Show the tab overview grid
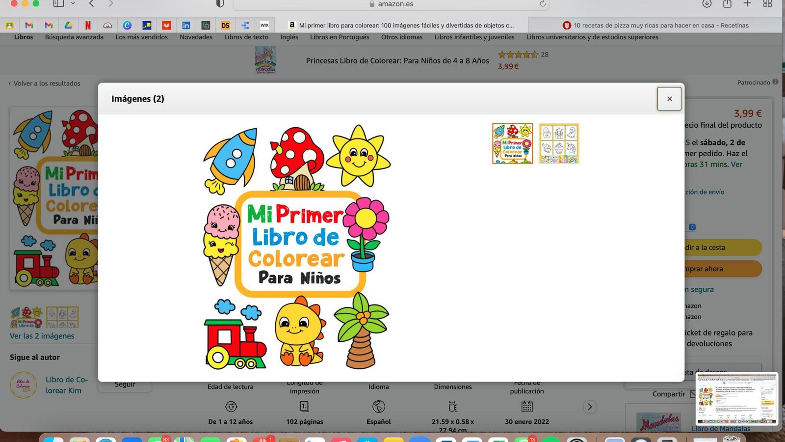The width and height of the screenshot is (785, 442). coord(767,4)
